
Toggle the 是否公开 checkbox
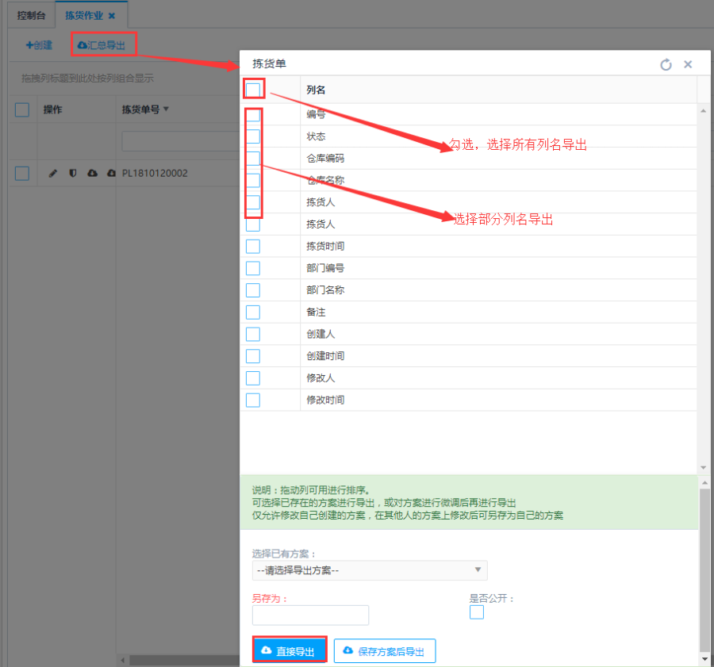click(x=477, y=612)
